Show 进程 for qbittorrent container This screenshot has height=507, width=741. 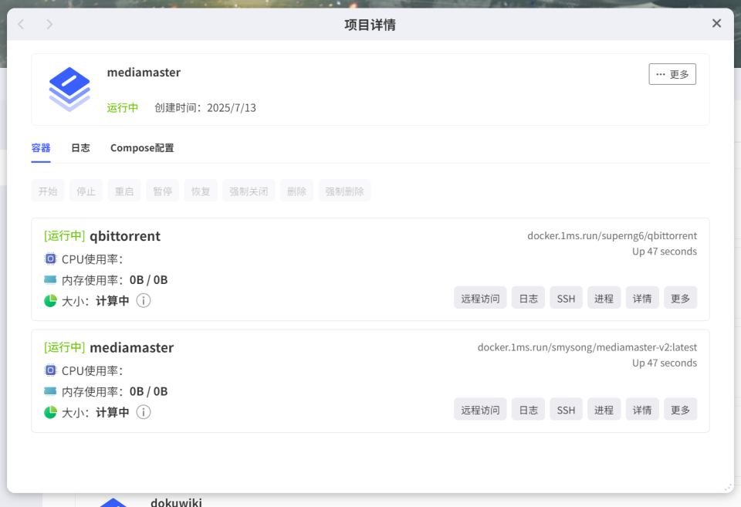[604, 298]
